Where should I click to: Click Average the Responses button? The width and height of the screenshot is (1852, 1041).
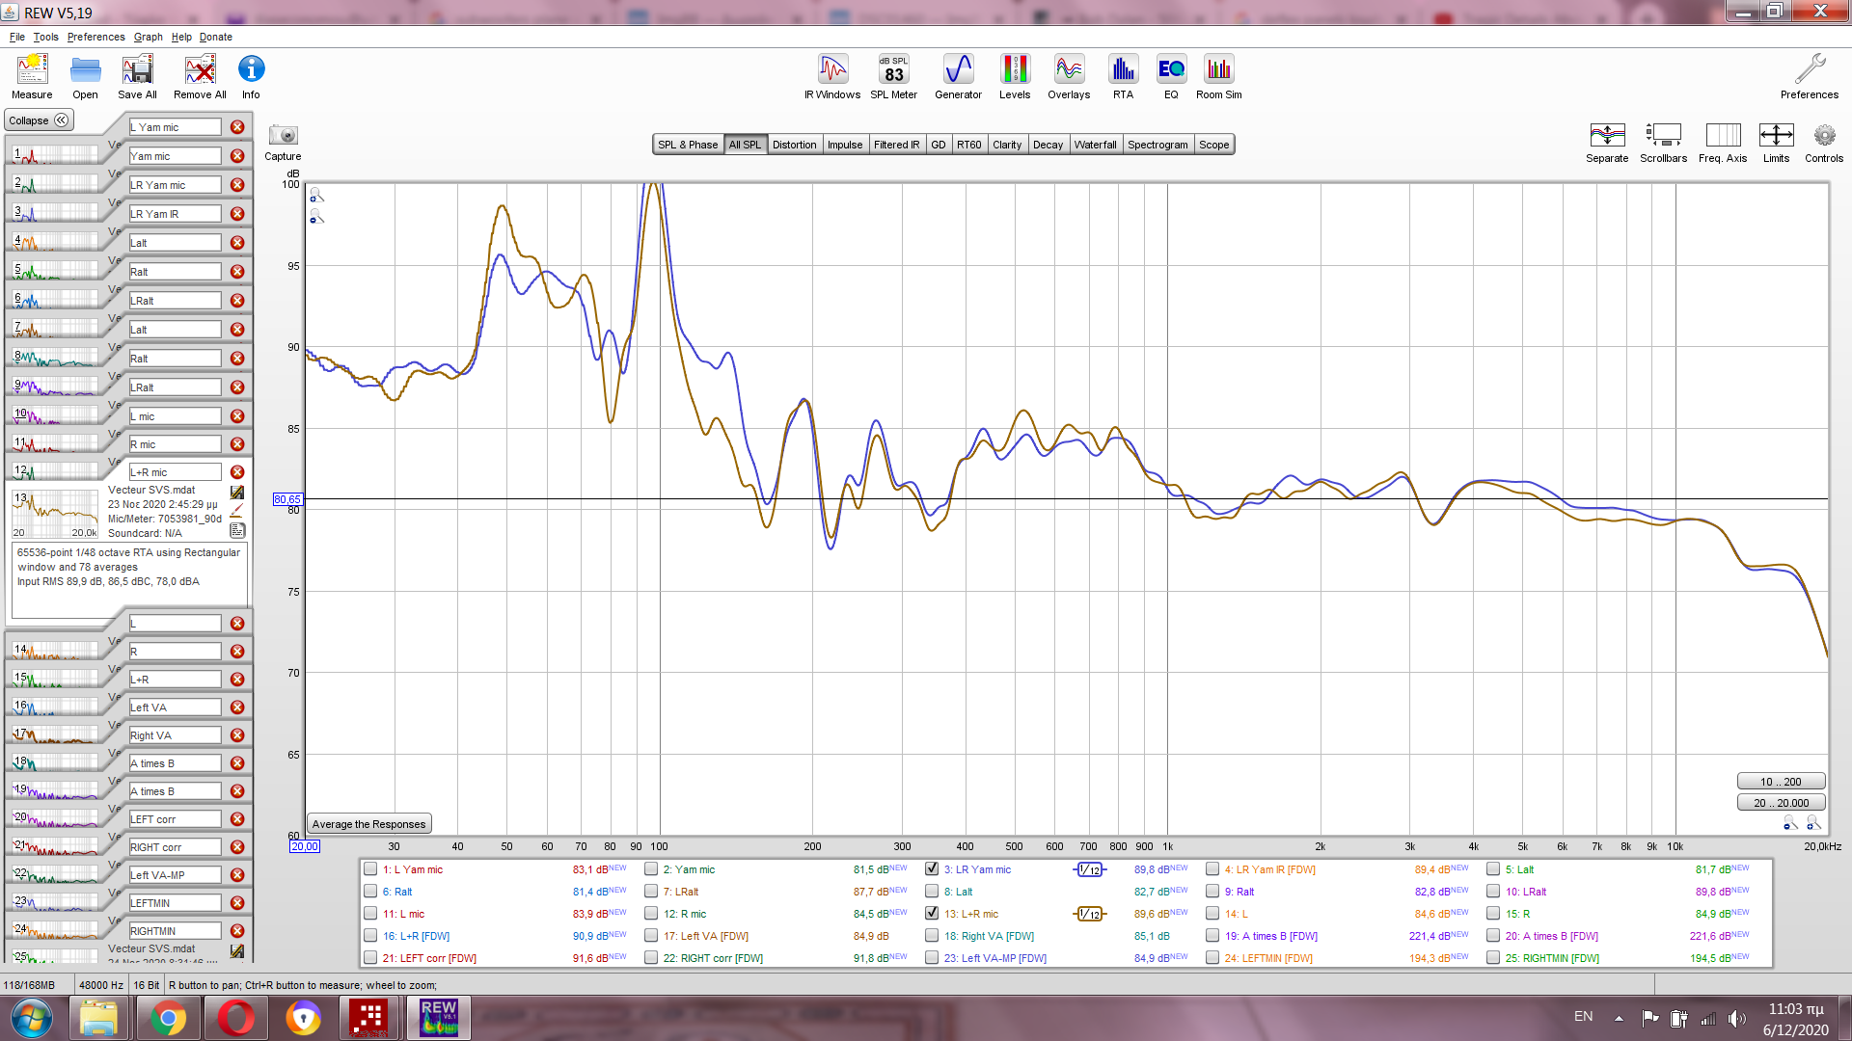click(368, 824)
